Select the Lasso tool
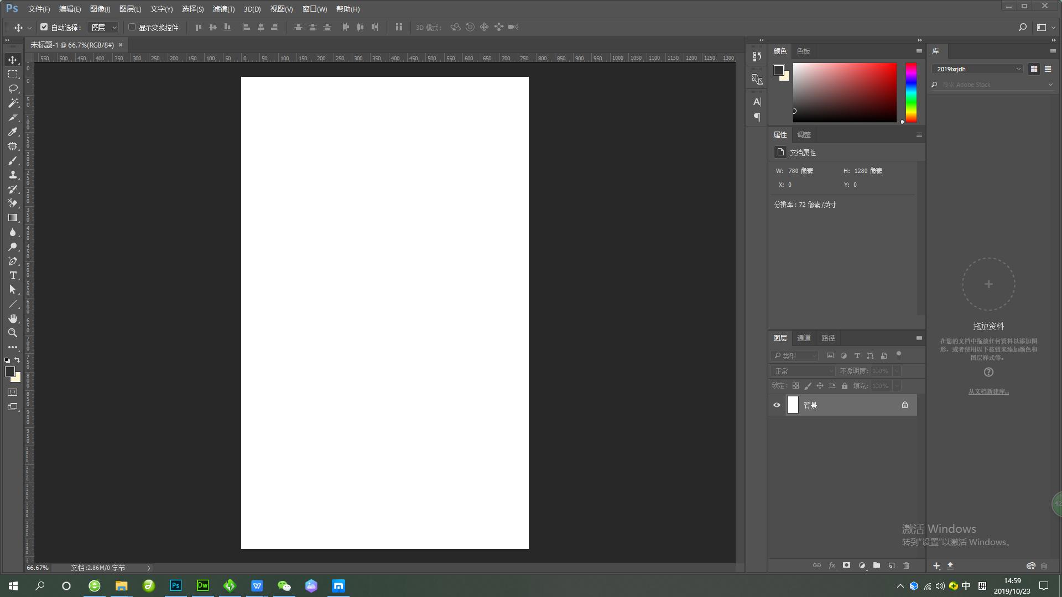Viewport: 1062px width, 597px height. point(13,88)
